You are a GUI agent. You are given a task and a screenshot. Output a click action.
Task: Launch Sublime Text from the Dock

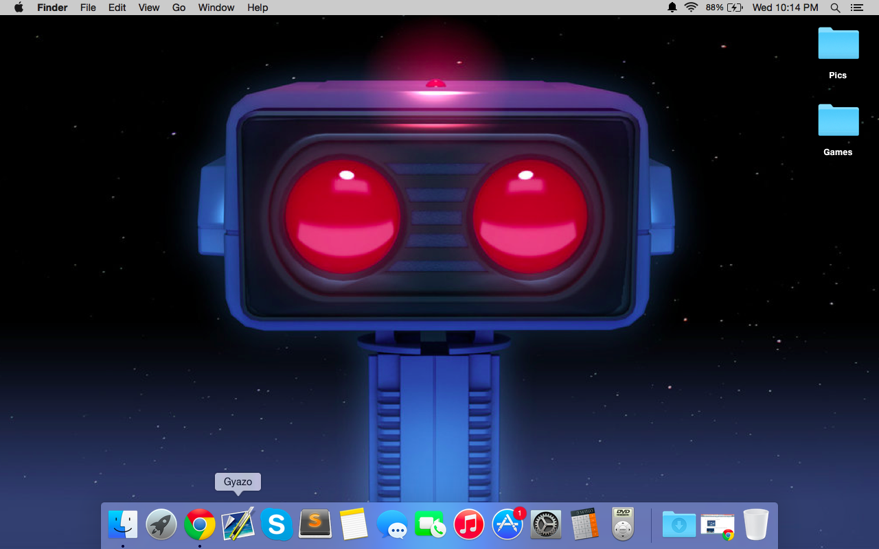[315, 525]
